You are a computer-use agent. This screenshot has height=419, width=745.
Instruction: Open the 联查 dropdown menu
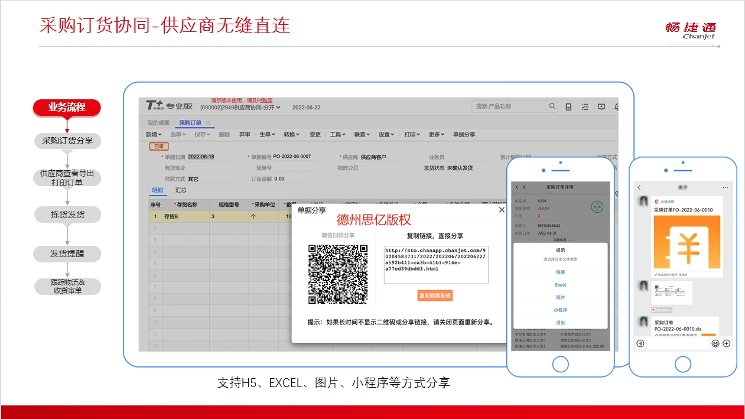point(362,135)
